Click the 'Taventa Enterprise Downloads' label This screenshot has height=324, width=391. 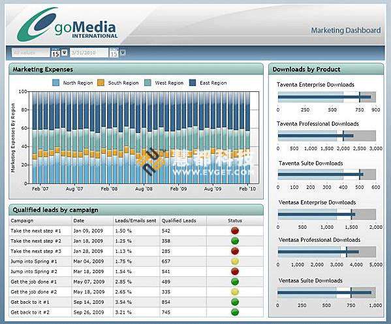[315, 85]
